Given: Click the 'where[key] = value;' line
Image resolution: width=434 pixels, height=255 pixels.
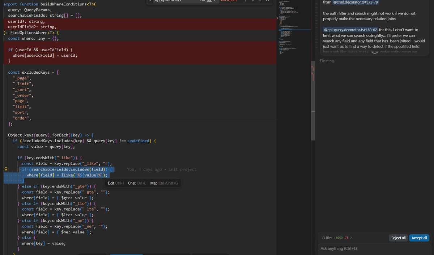Looking at the screenshot, I should tap(44, 243).
